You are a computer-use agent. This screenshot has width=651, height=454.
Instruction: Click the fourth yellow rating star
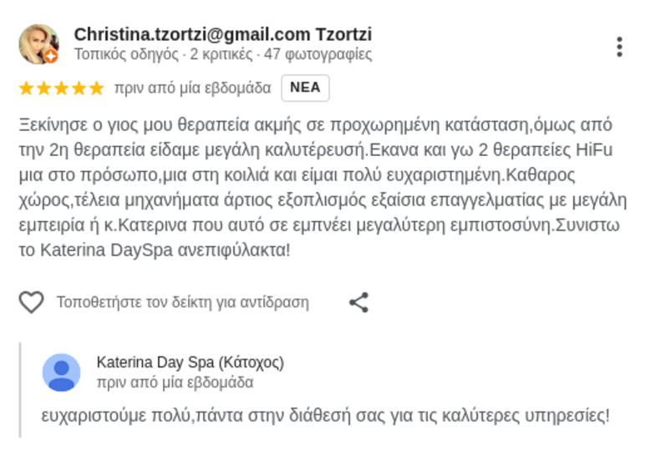pos(79,88)
